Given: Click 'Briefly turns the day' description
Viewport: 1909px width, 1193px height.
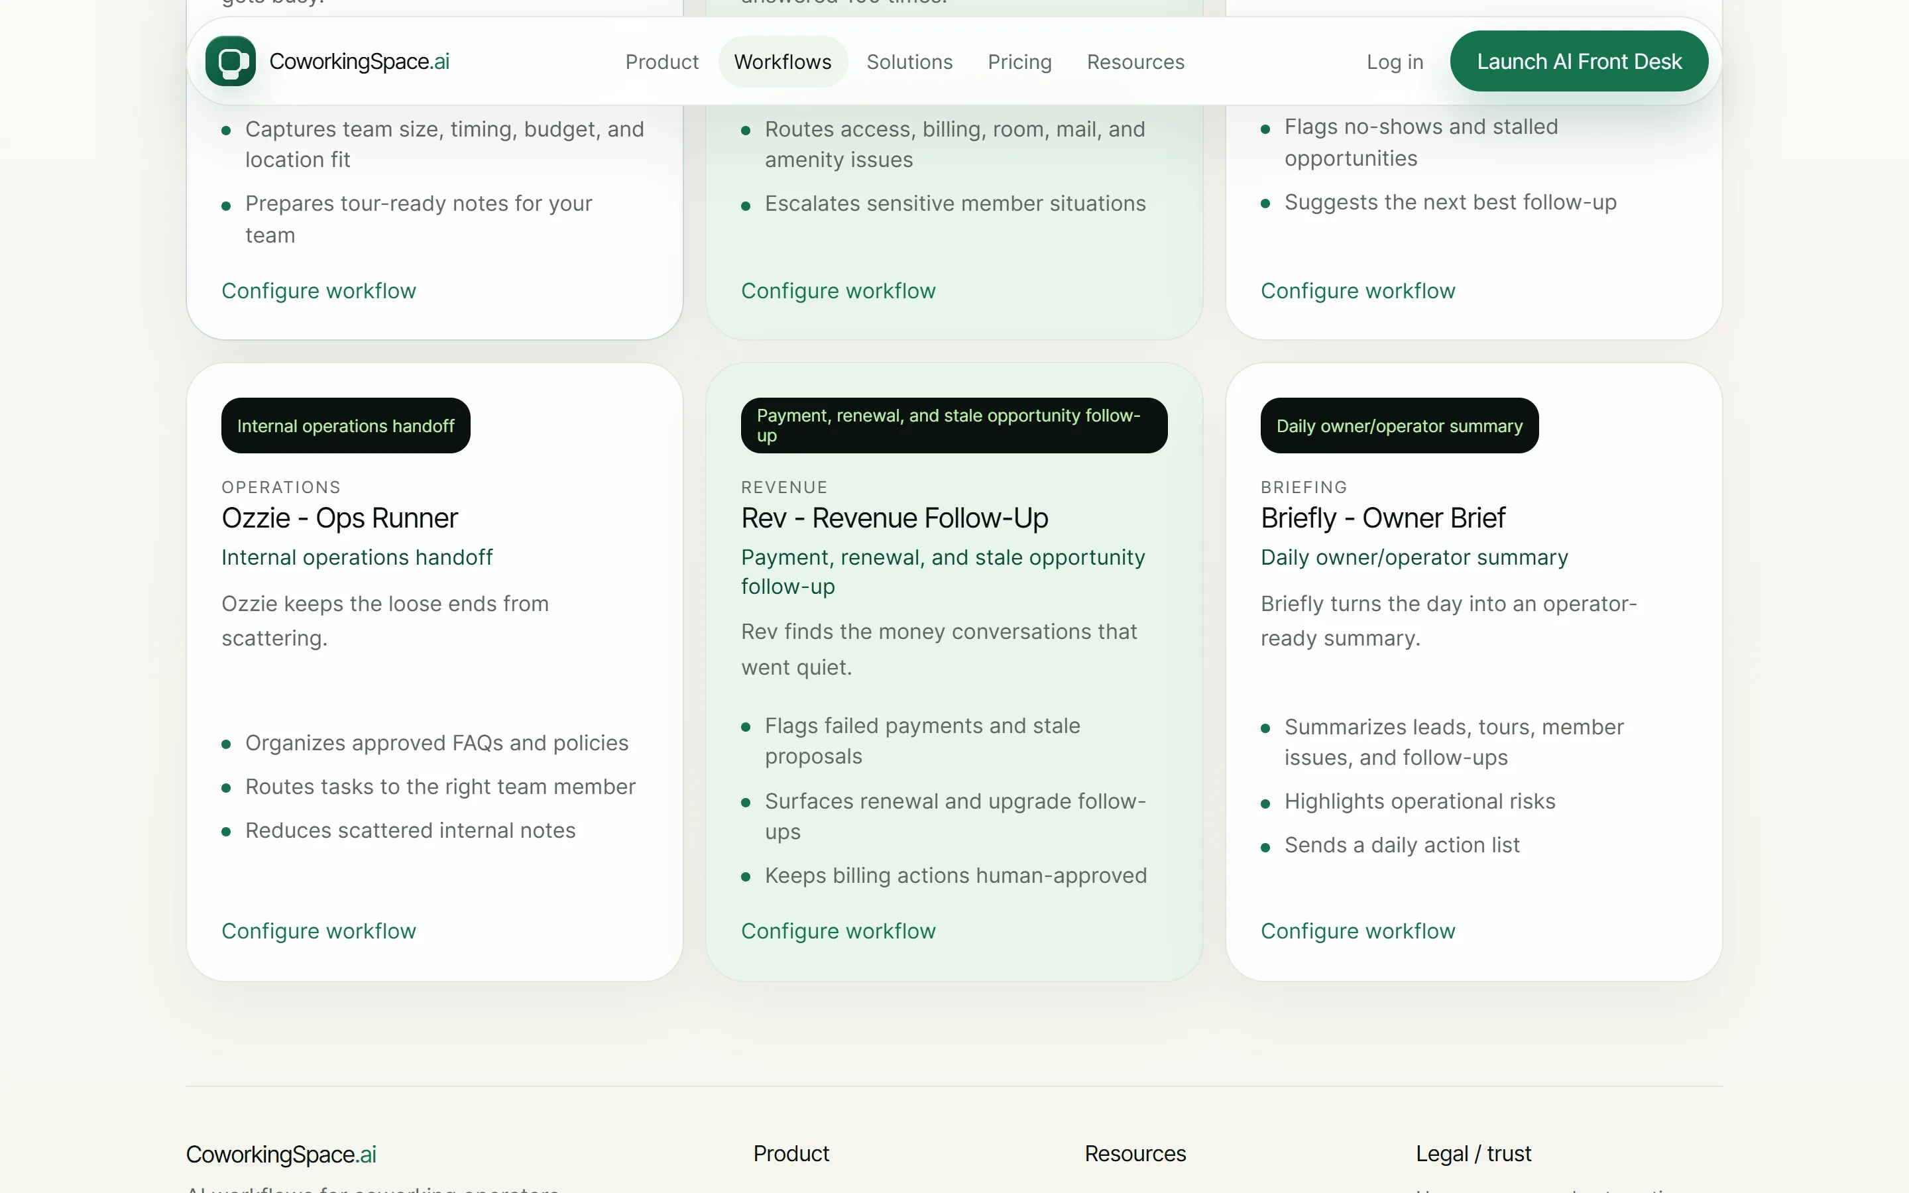Looking at the screenshot, I should [1448, 621].
